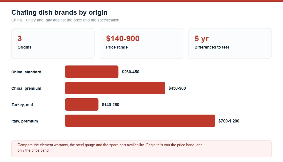Click the $700-1,200 value label
Viewport: 283px width, 162px height.
click(x=229, y=121)
